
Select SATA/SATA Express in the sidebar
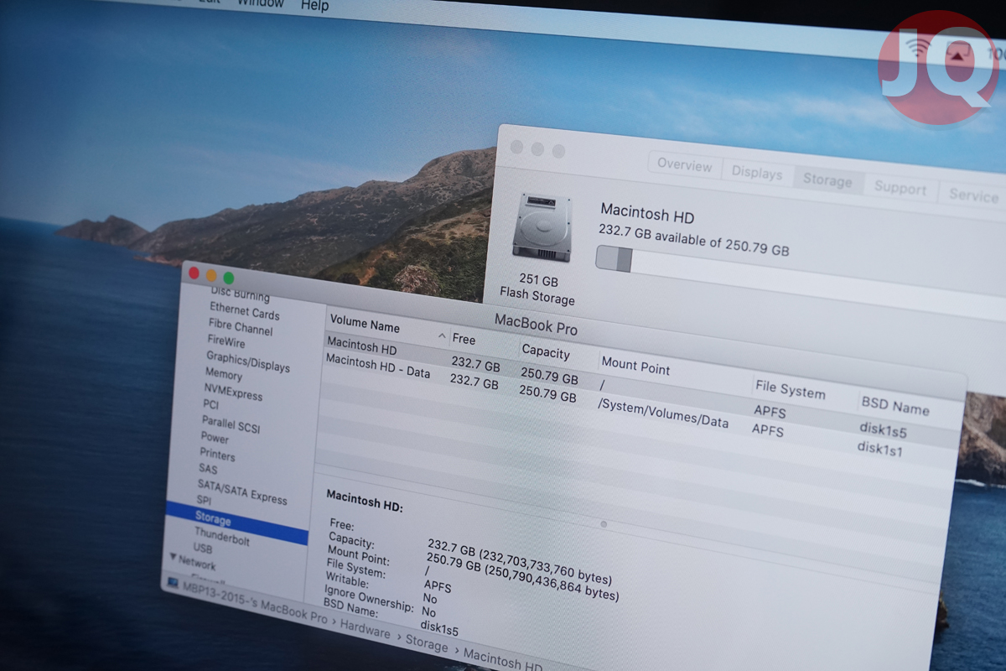tap(242, 492)
